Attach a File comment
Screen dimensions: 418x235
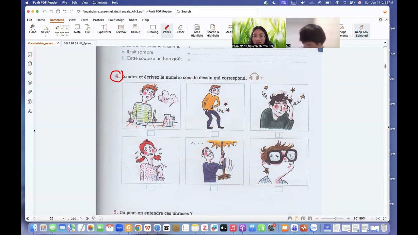click(87, 29)
